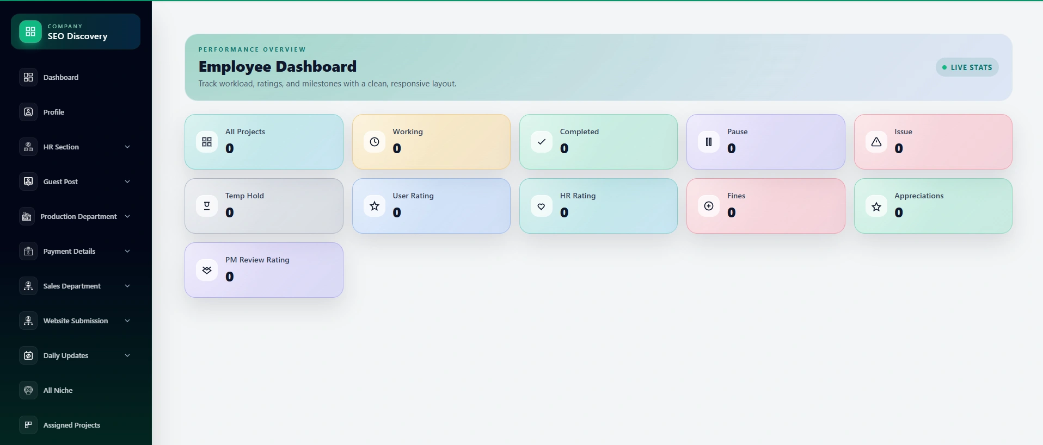Go to Profile in the sidebar
1043x445 pixels.
53,112
